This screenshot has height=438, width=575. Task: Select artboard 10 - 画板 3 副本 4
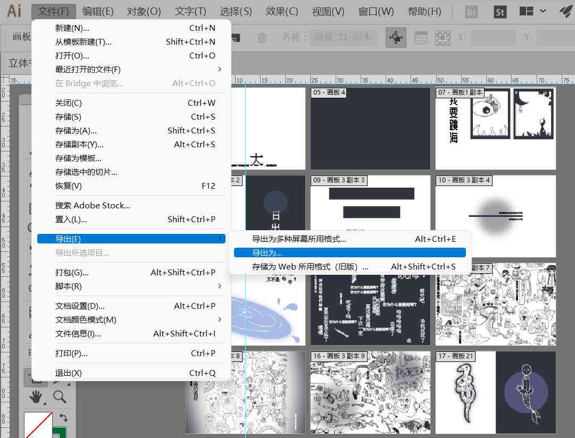(x=495, y=216)
